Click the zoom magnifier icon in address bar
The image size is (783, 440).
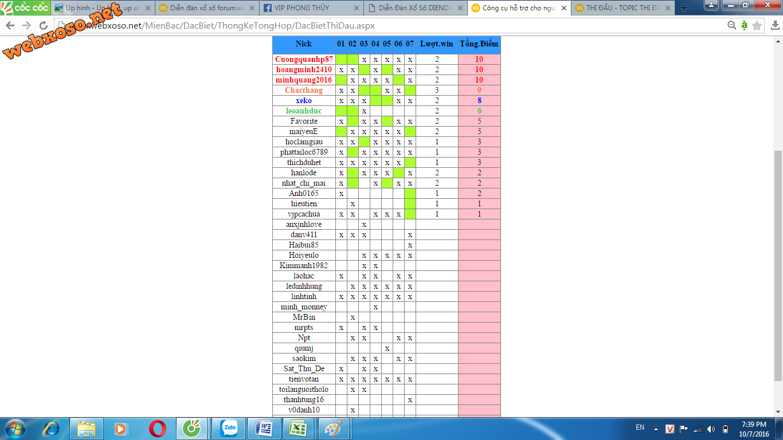731,25
